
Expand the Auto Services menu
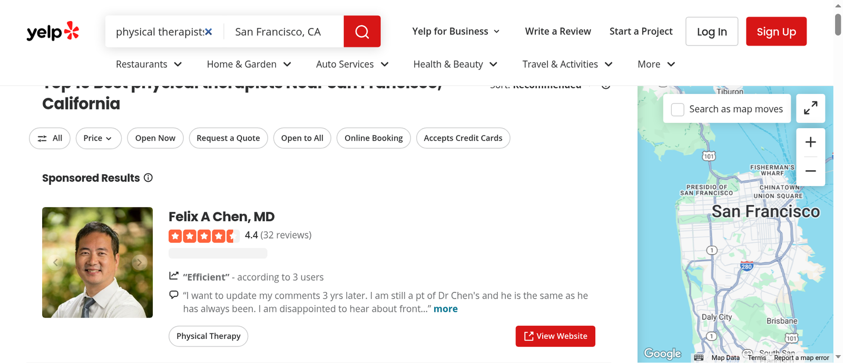(352, 64)
